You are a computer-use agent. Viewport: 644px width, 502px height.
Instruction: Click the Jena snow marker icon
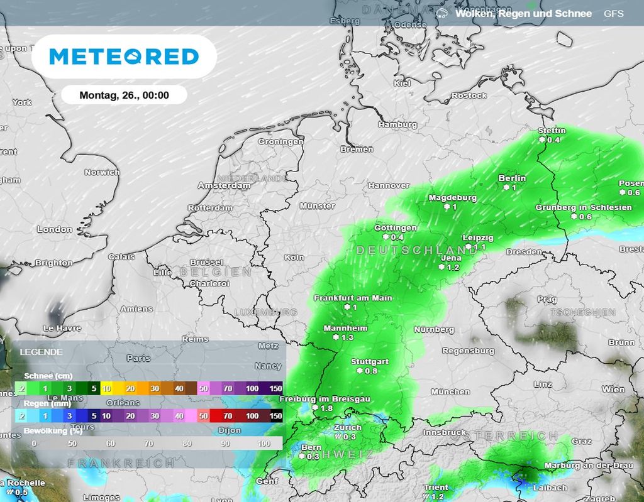(441, 267)
